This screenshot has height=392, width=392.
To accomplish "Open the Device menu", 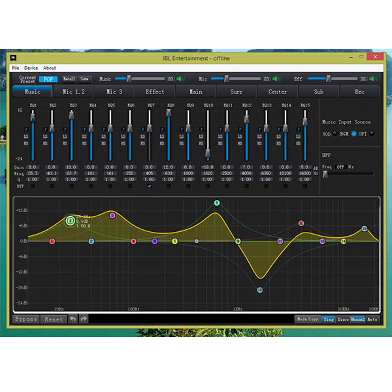I will (31, 68).
